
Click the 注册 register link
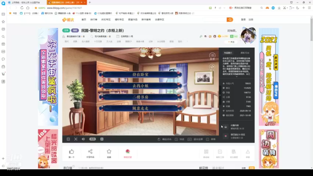tap(251, 20)
